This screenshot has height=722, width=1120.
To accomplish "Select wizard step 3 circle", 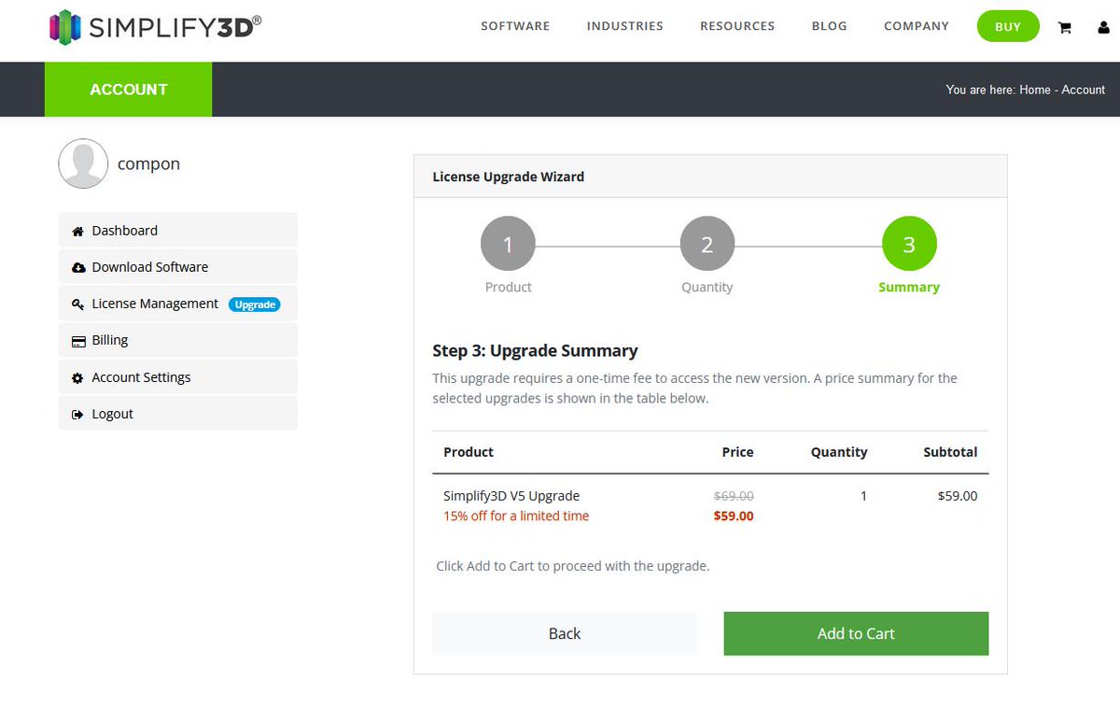I will 909,245.
